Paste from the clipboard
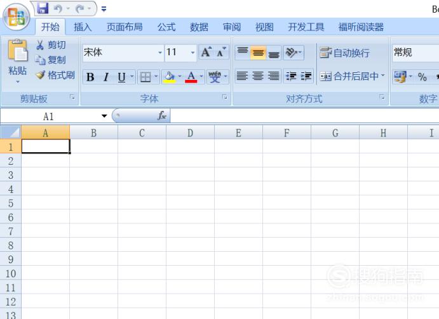The image size is (439, 319). pos(18,50)
